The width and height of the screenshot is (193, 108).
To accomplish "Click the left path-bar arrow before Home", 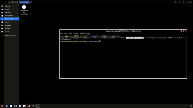I will [9, 2].
